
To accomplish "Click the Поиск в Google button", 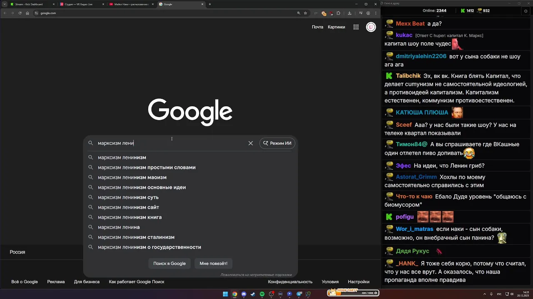I will click(x=169, y=263).
